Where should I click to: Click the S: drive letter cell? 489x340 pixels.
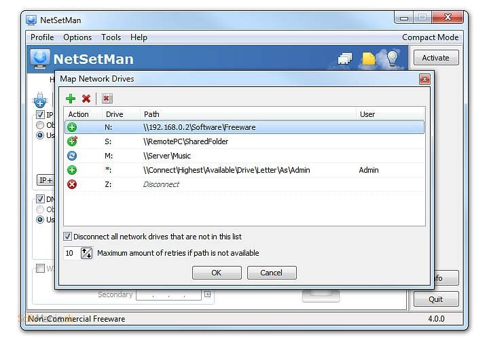point(108,141)
